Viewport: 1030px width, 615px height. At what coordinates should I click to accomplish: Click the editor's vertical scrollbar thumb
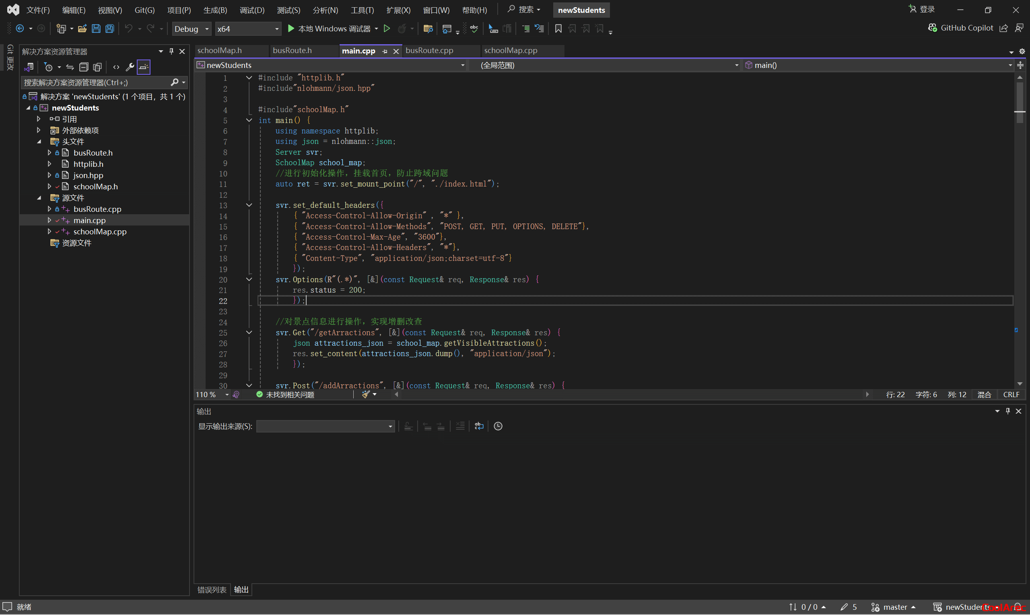[x=1020, y=99]
